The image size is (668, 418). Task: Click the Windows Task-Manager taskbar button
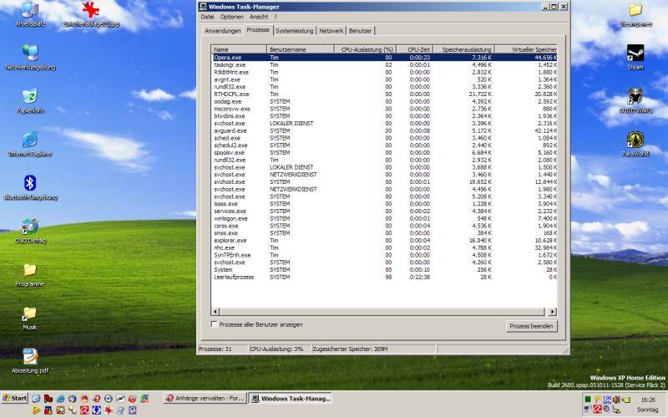point(291,398)
